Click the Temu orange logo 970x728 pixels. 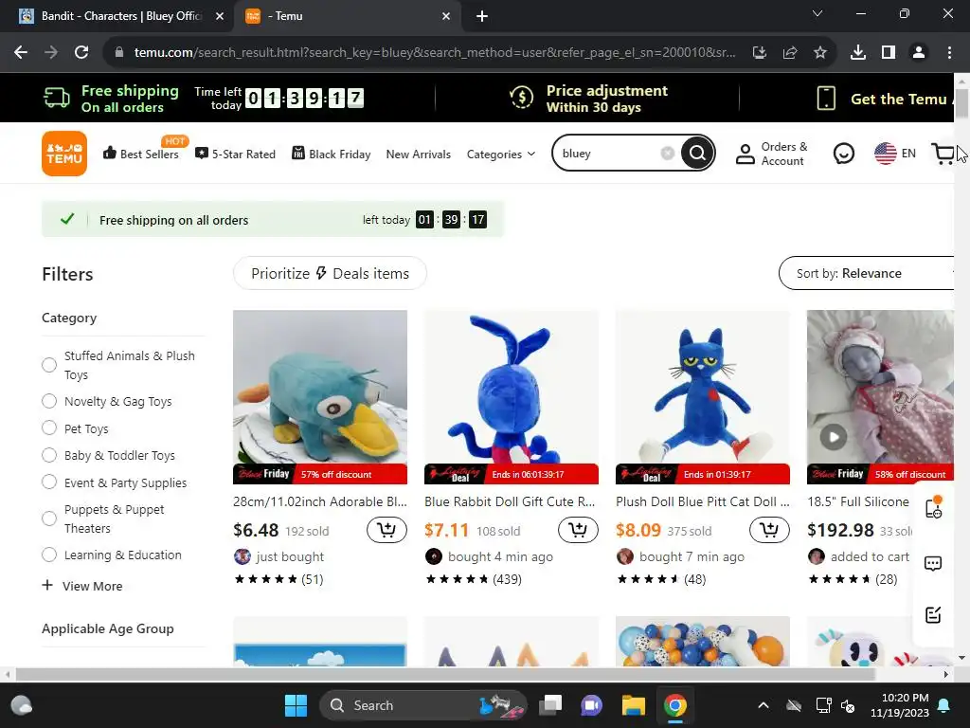64,154
